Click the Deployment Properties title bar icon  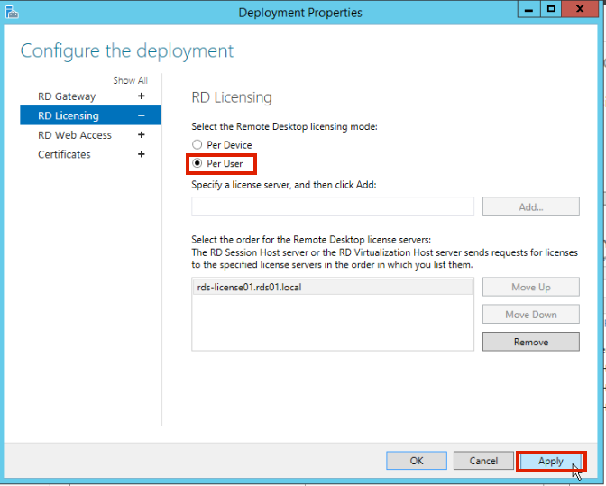pos(10,12)
